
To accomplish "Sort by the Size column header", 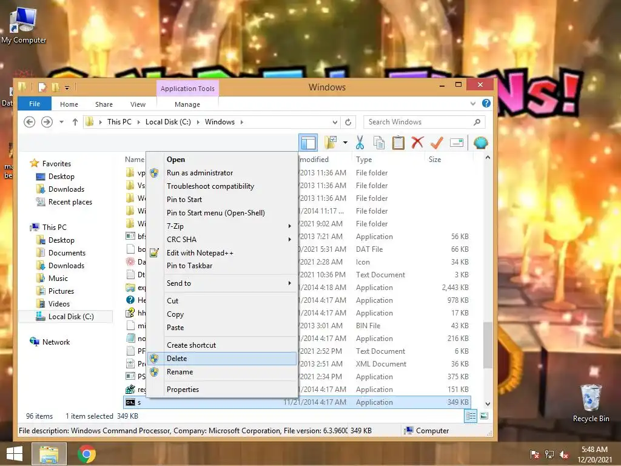I will coord(434,160).
